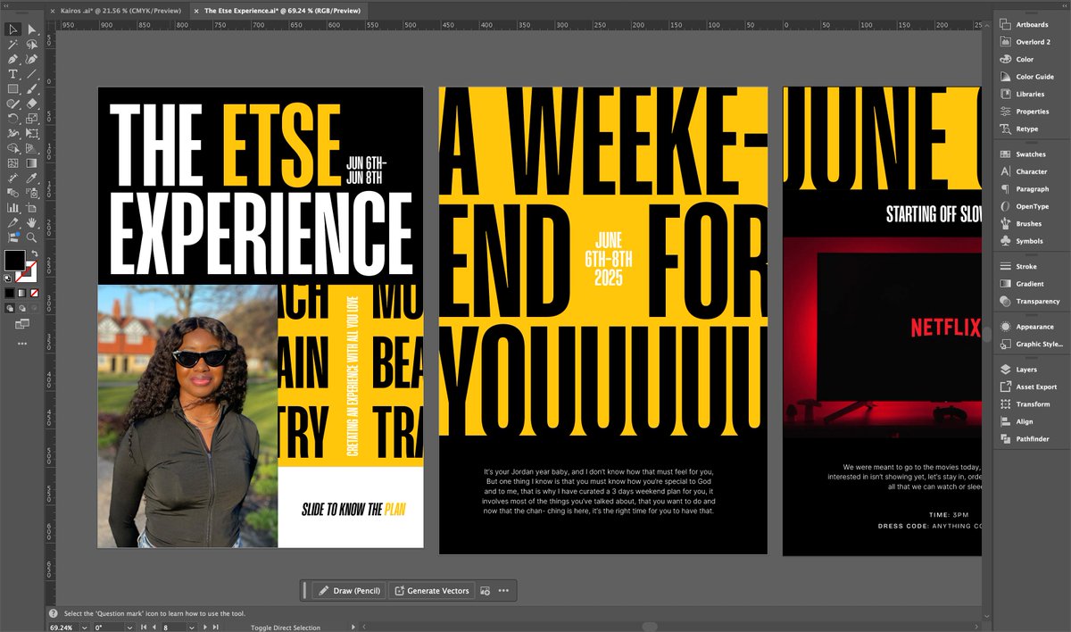Open the Overlord 2 panel
This screenshot has height=632, width=1071.
1024,42
